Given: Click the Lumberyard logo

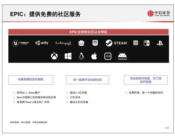Looking at the screenshot, I should pos(63,43).
